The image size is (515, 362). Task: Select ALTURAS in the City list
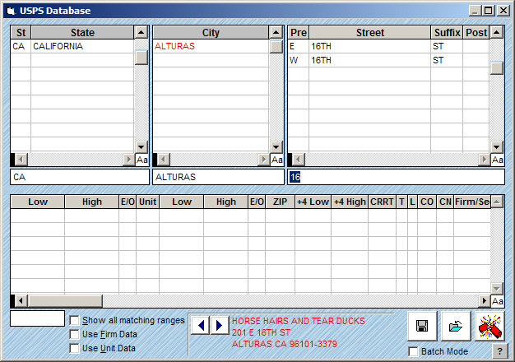211,46
